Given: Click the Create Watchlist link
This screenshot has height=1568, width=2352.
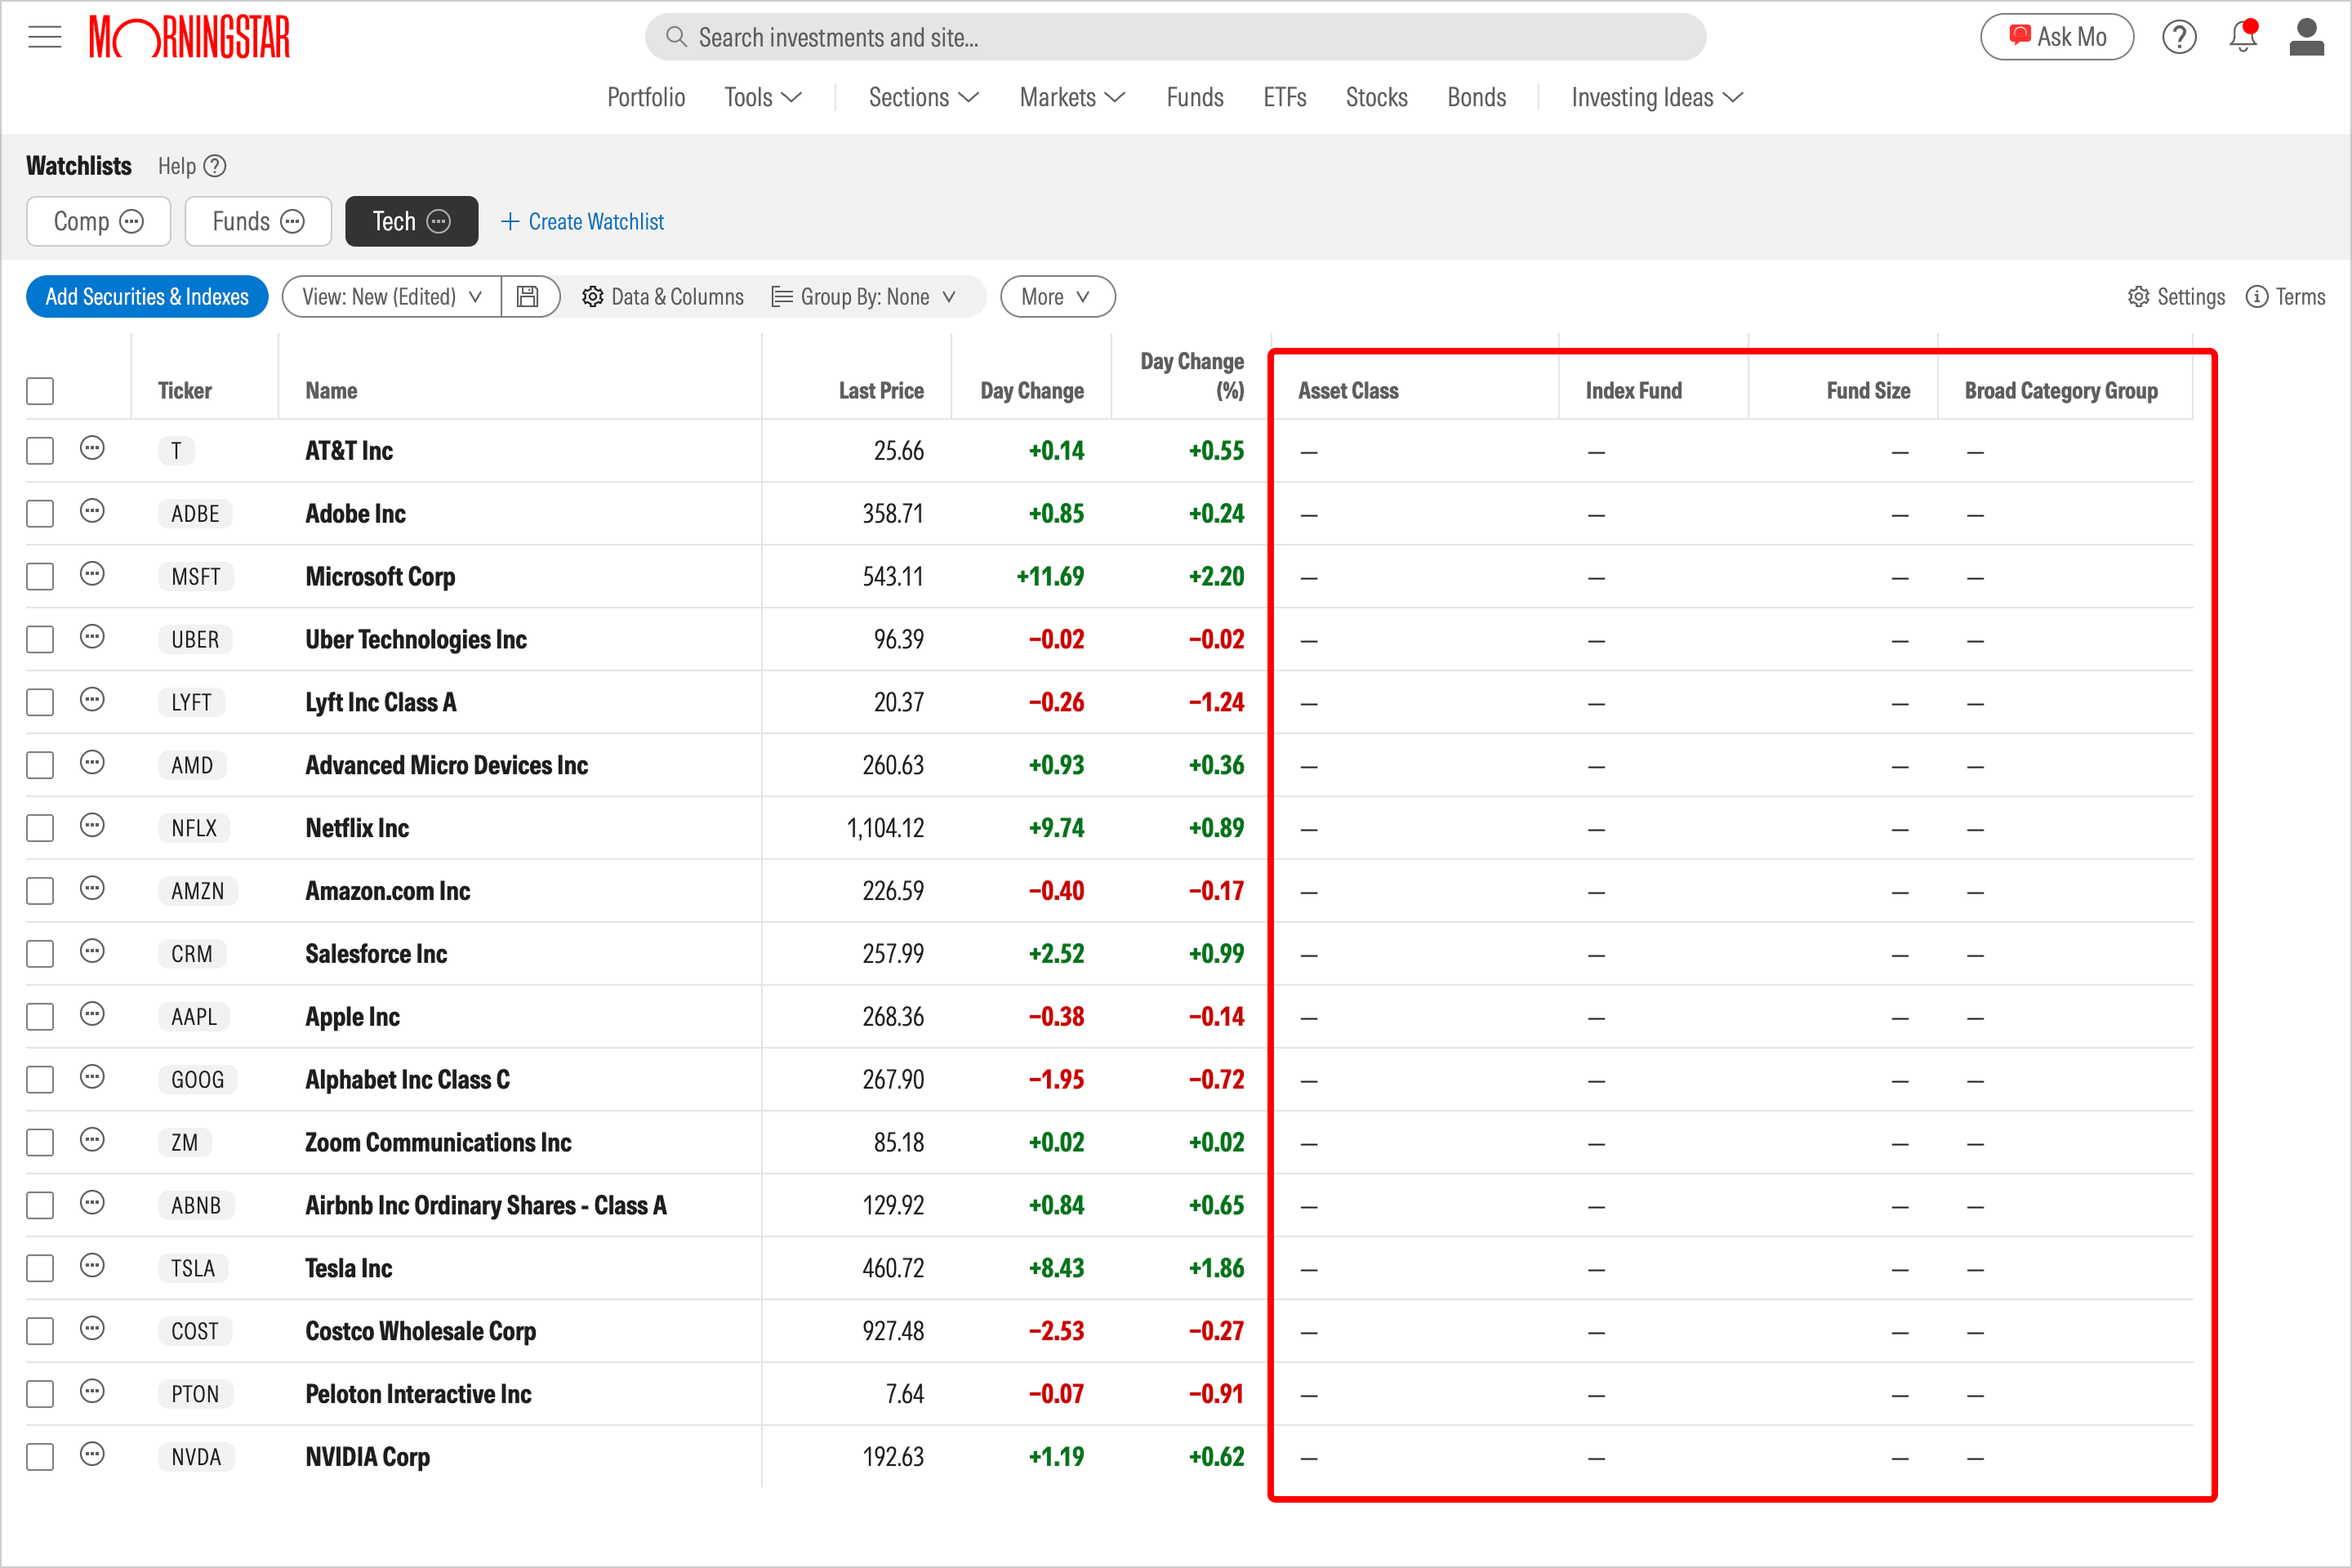Looking at the screenshot, I should pyautogui.click(x=582, y=221).
